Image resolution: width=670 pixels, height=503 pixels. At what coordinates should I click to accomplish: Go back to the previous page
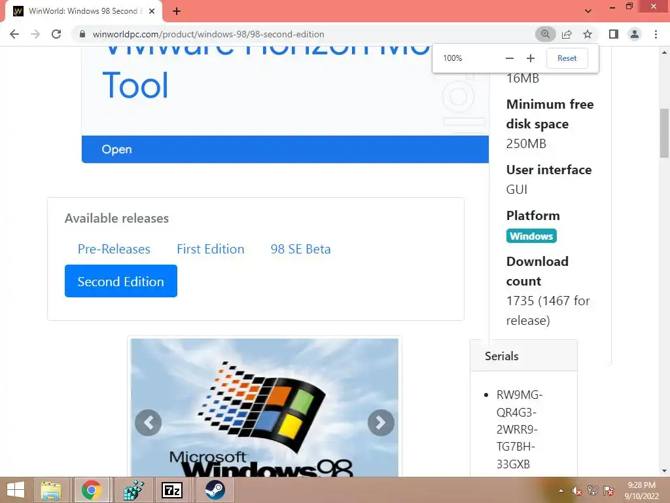14,34
